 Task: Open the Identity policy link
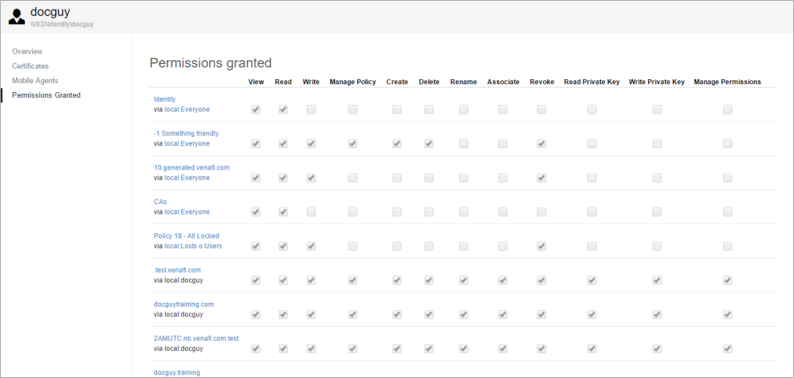pyautogui.click(x=164, y=99)
